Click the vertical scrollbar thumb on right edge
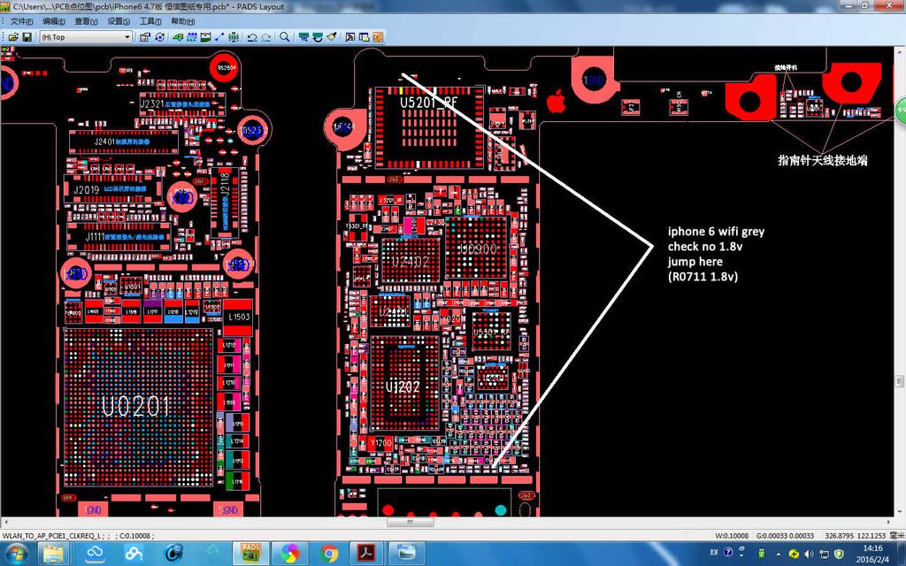 coord(899,381)
